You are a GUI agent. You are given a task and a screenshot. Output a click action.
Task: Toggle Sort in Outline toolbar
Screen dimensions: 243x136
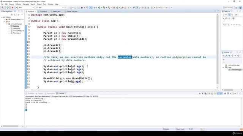[x=226, y=56]
